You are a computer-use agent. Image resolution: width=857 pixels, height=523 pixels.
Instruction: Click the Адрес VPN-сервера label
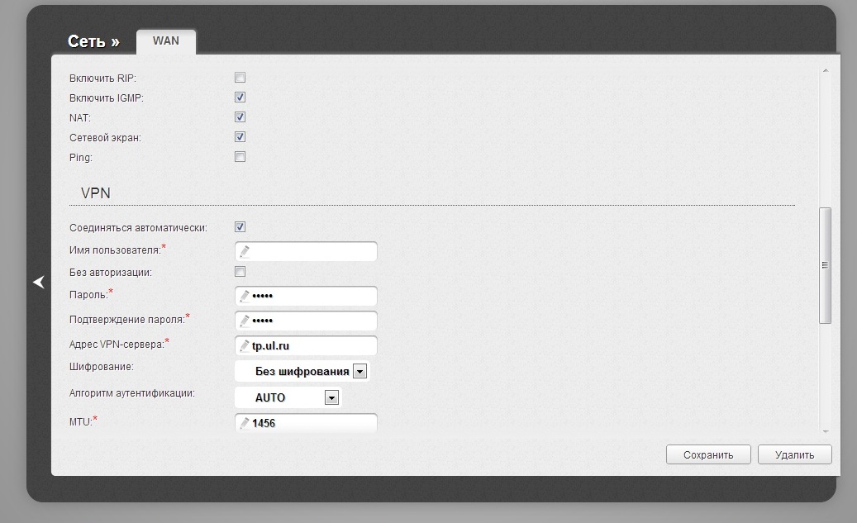[117, 345]
